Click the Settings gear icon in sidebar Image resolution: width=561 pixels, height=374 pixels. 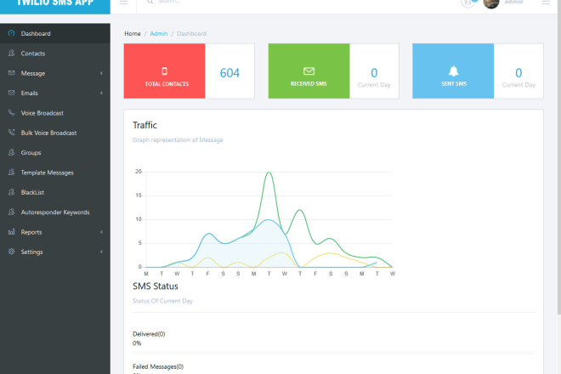point(11,252)
